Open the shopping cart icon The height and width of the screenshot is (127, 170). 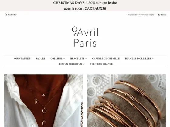159,15
